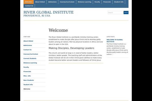Screen dimensions: 152x101
Task: Open New Students sidebar link
Action: click(x=29, y=80)
